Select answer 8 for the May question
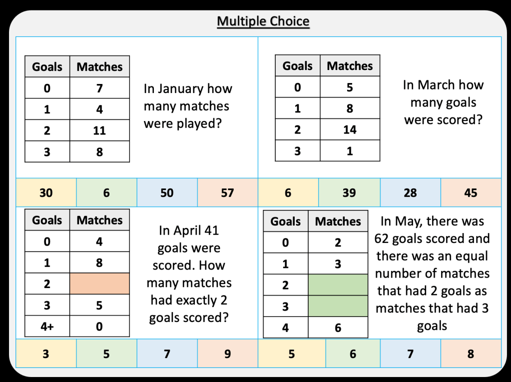 coord(470,354)
